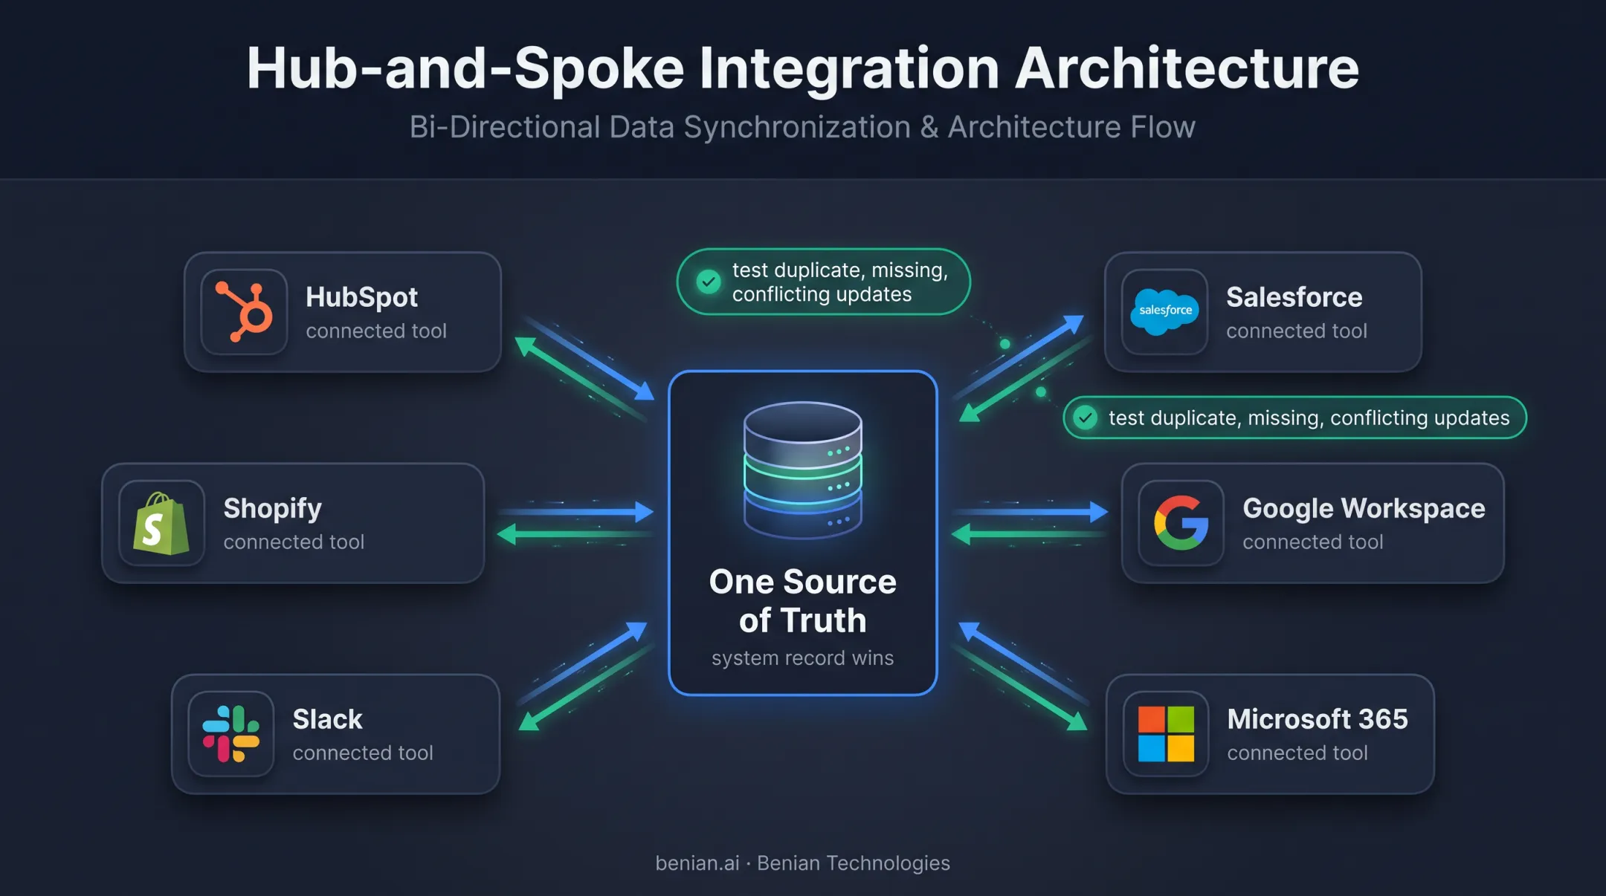Click the Shopify shopping bag icon

[161, 523]
